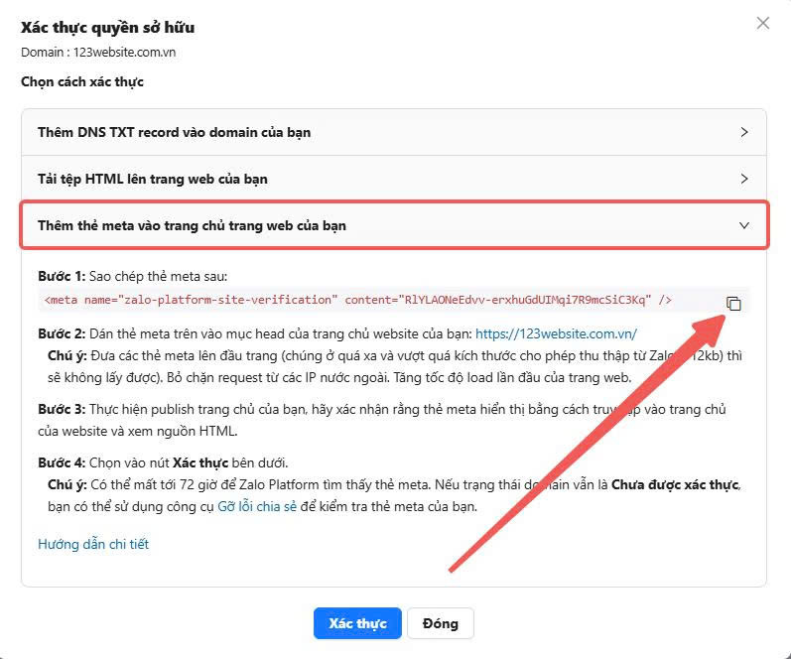
Task: Open the 'Hướng dẫn chi tiết' link
Action: (93, 544)
